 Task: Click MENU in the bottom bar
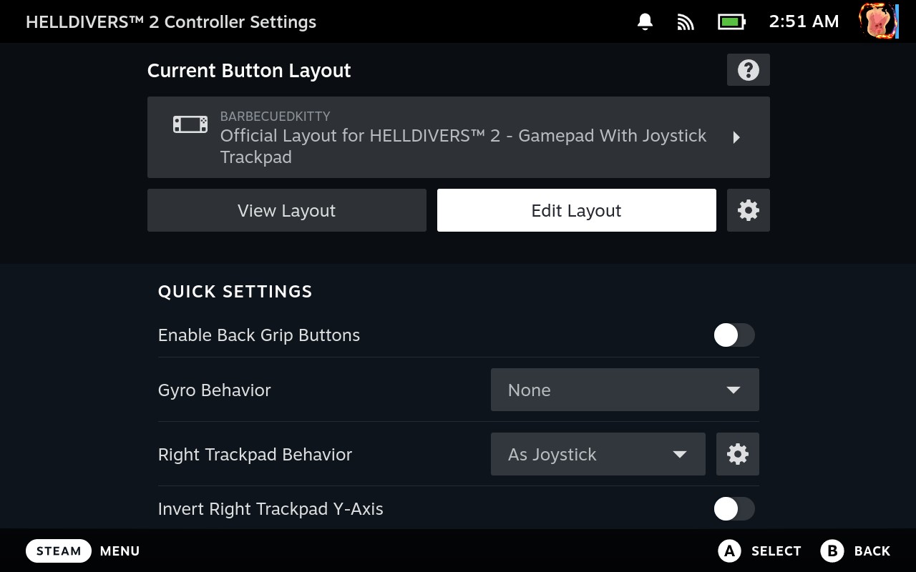(120, 551)
